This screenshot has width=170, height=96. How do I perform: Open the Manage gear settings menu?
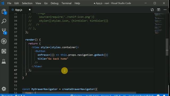click(4, 89)
